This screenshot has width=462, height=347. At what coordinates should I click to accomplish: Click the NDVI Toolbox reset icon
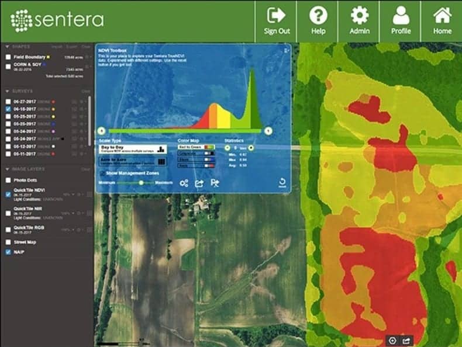click(282, 182)
